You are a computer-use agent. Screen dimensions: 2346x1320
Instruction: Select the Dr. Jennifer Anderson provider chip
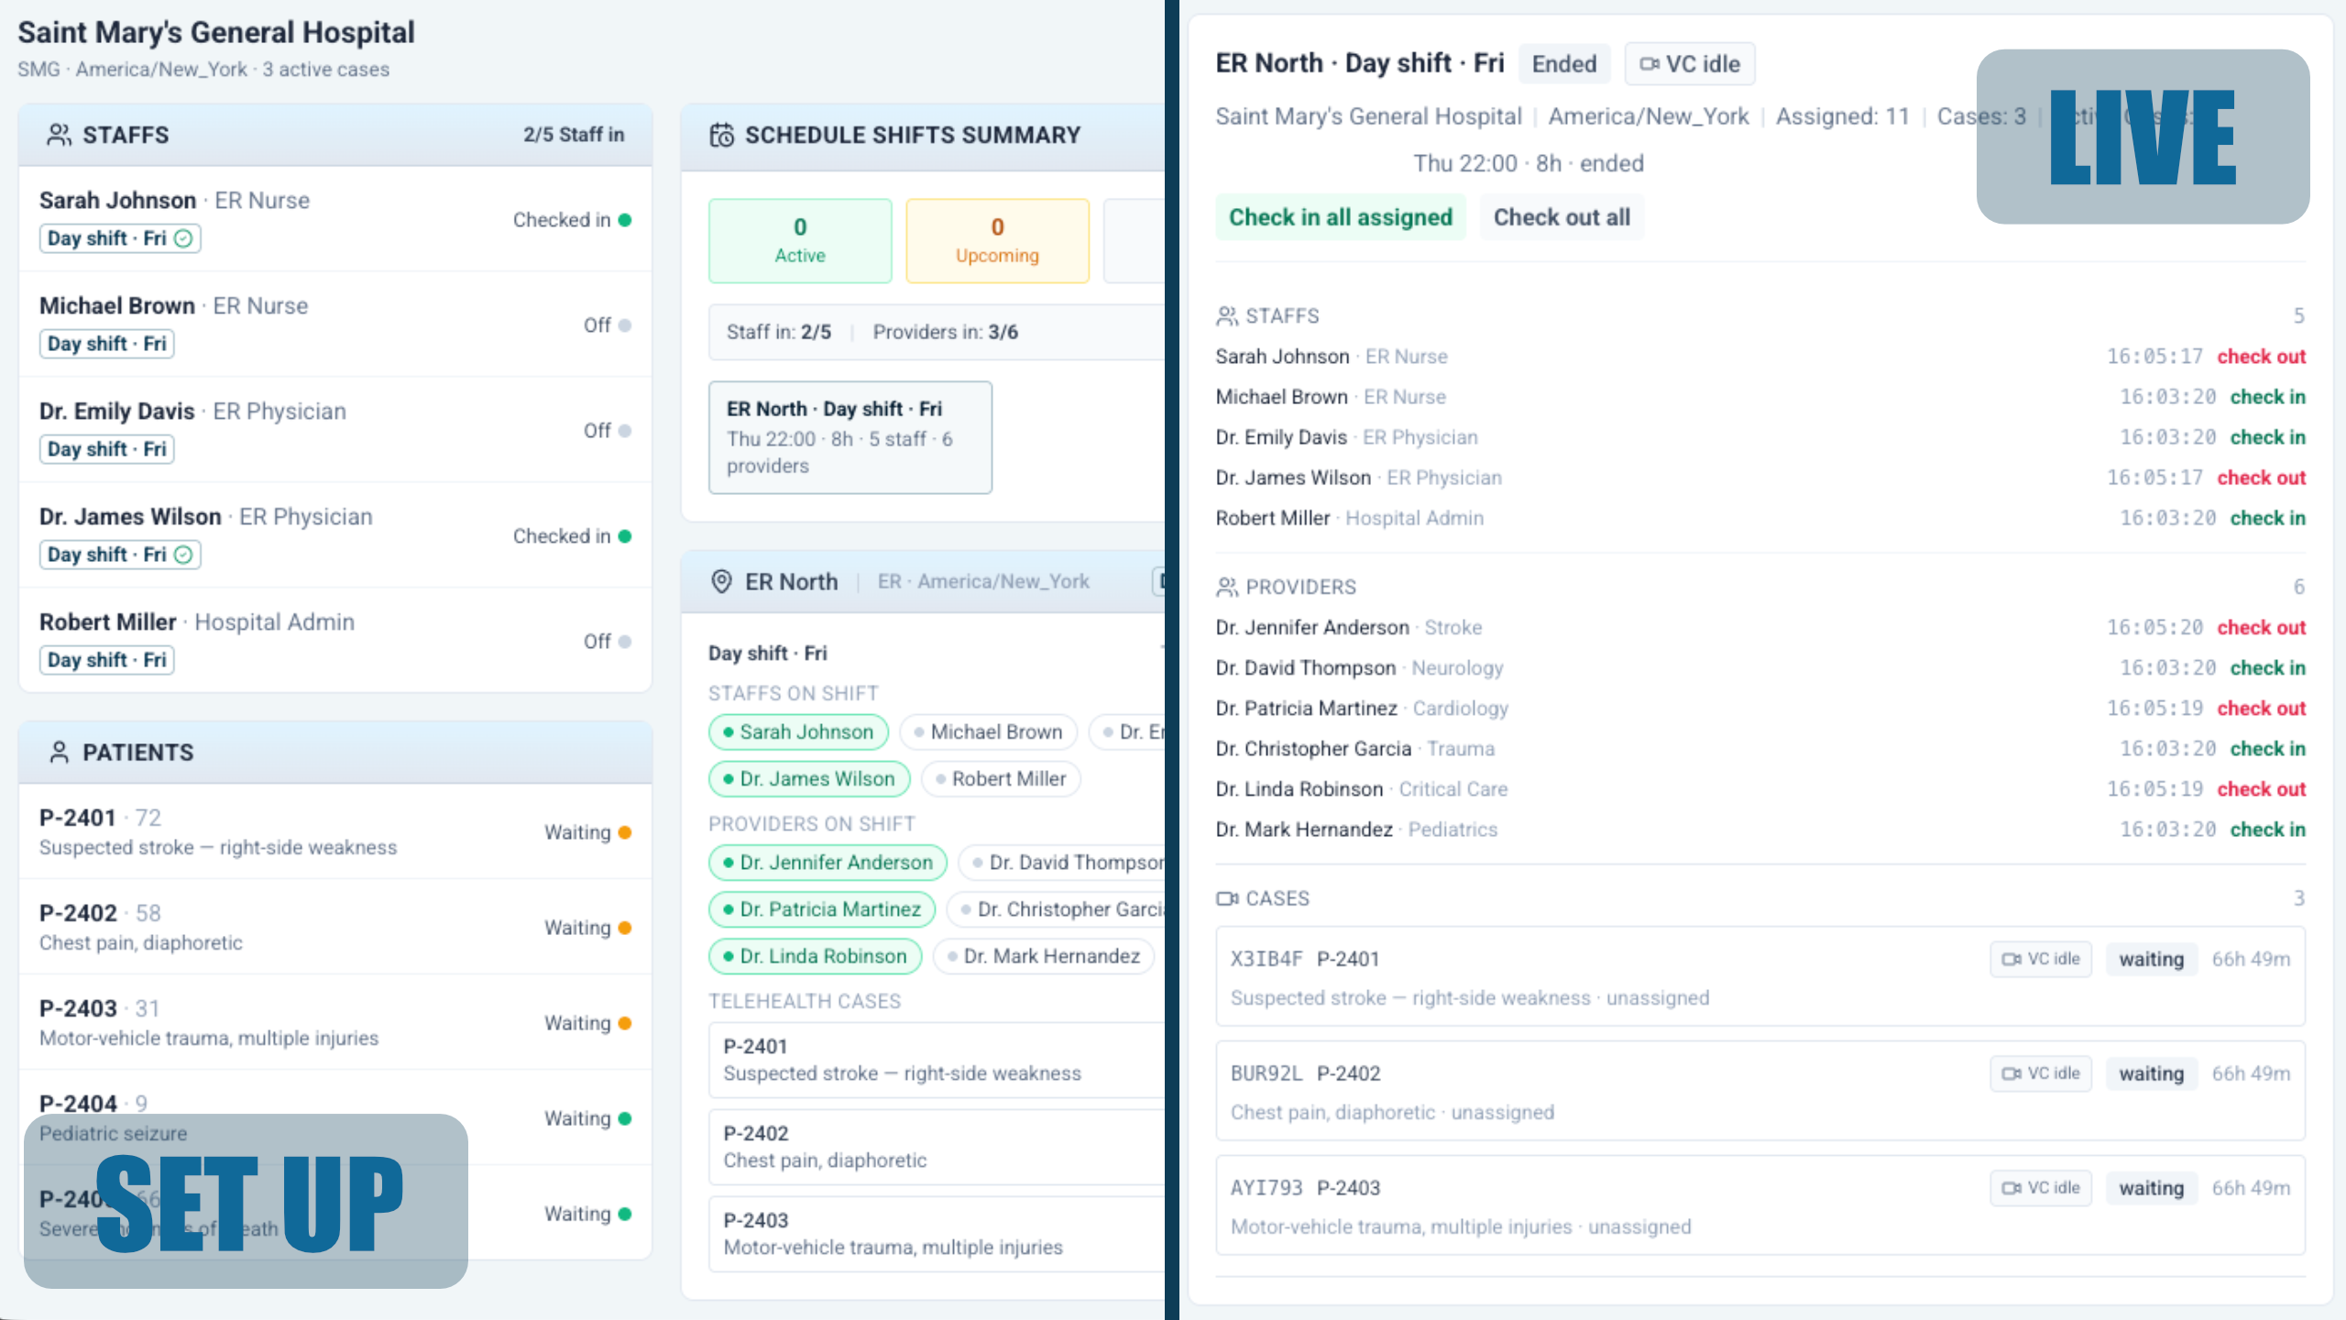tap(828, 862)
